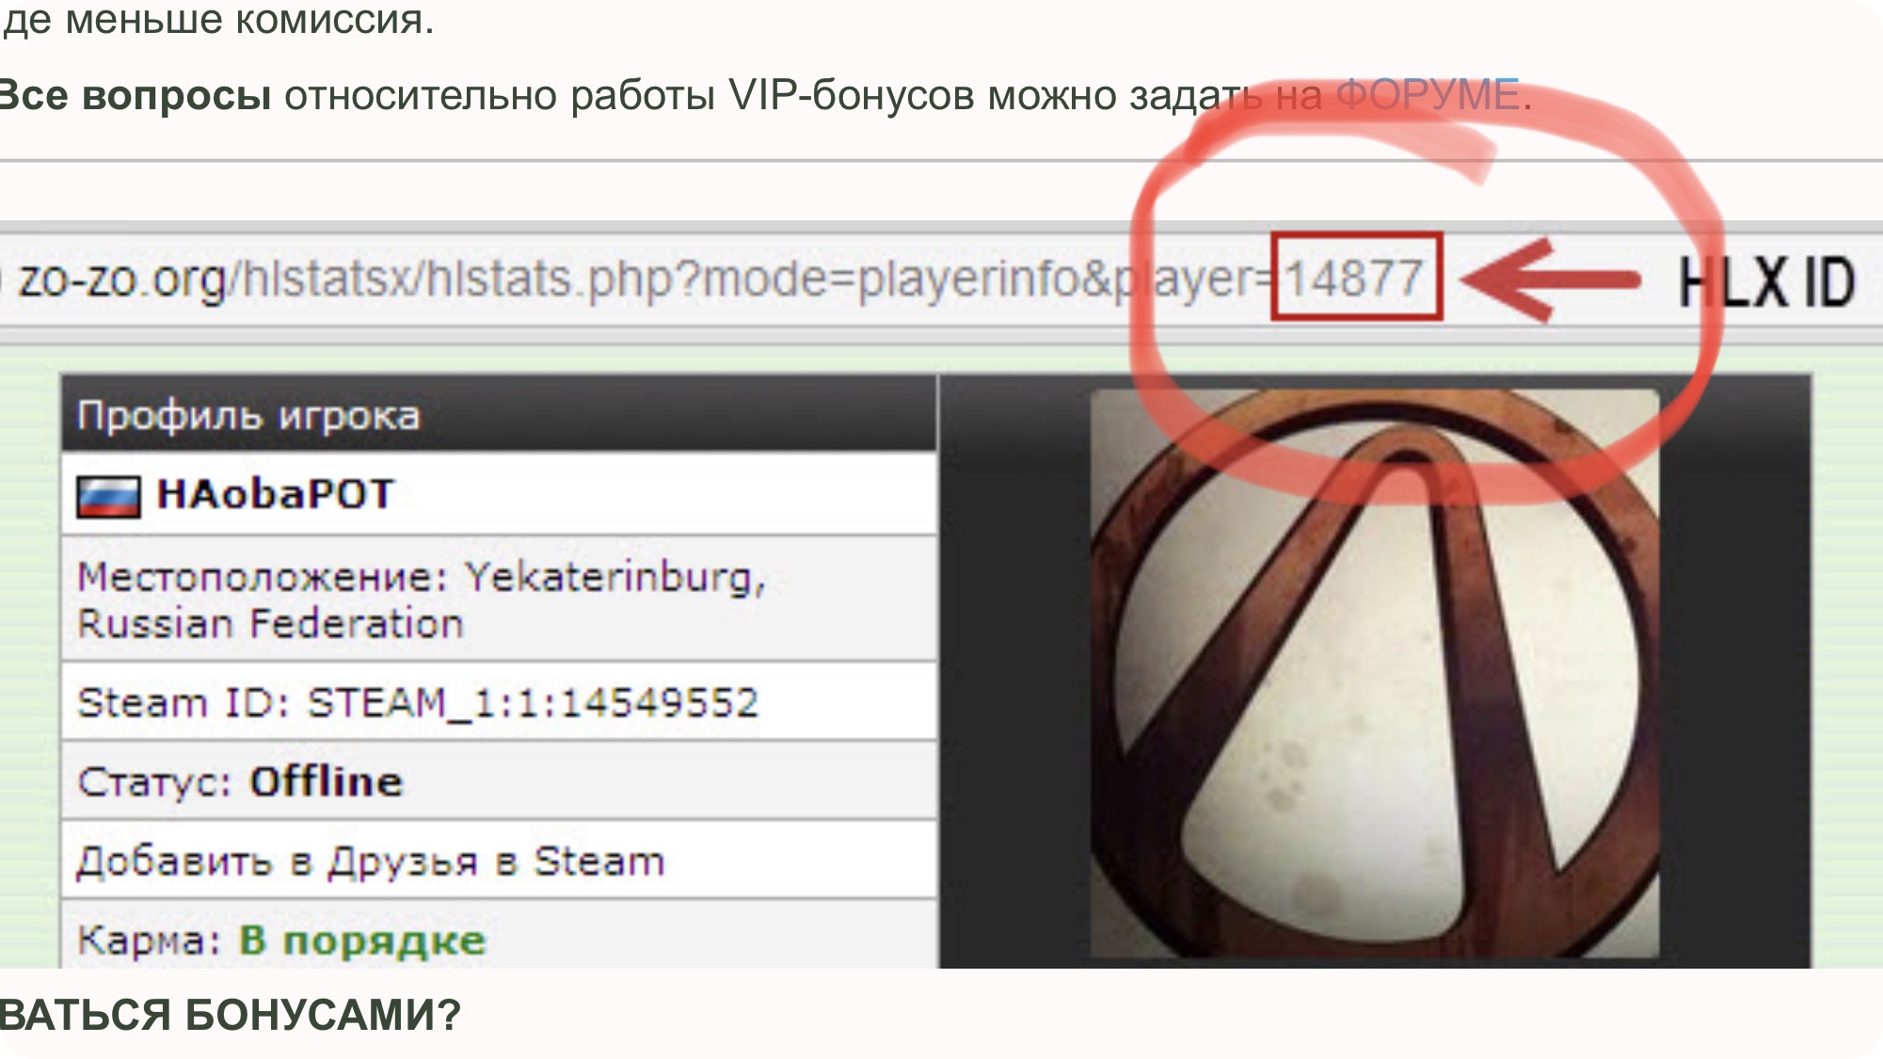Click the zo-zo.org domain in URL
Viewport: 1883px width, 1059px height.
[122, 280]
